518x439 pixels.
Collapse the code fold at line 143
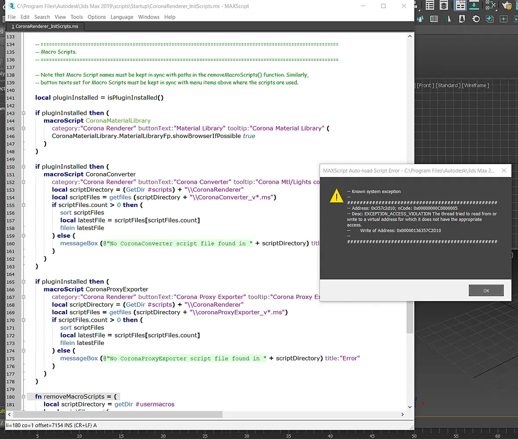click(x=23, y=113)
